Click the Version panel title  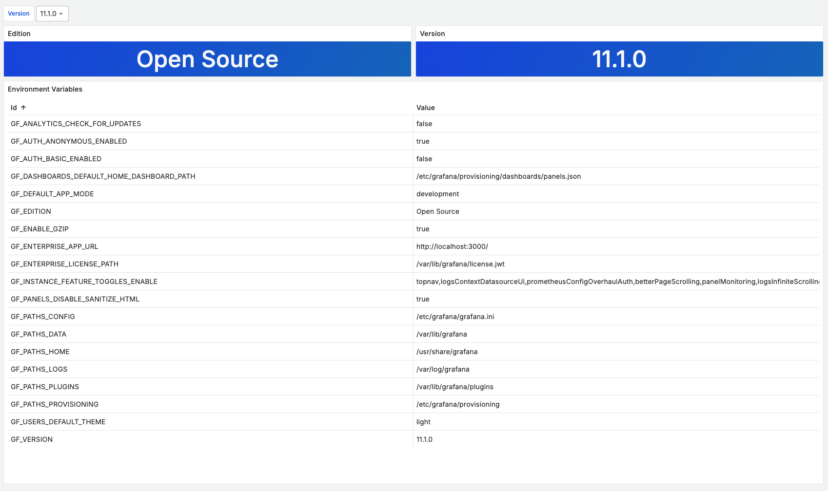point(432,34)
